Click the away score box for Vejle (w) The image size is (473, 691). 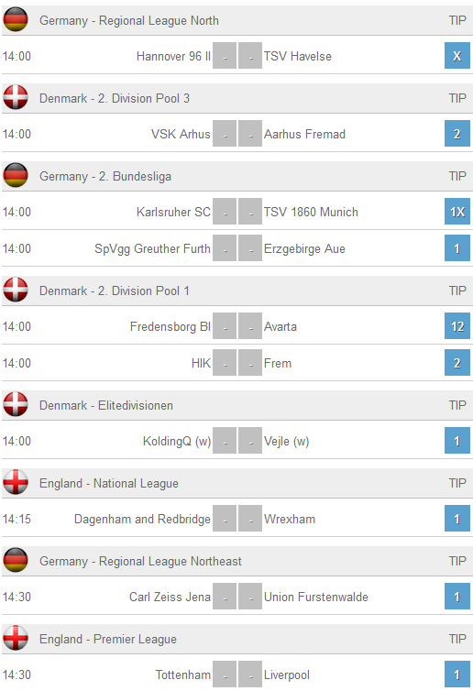point(250,441)
